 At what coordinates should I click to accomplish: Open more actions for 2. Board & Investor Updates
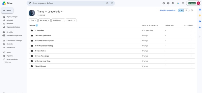tap(192, 41)
